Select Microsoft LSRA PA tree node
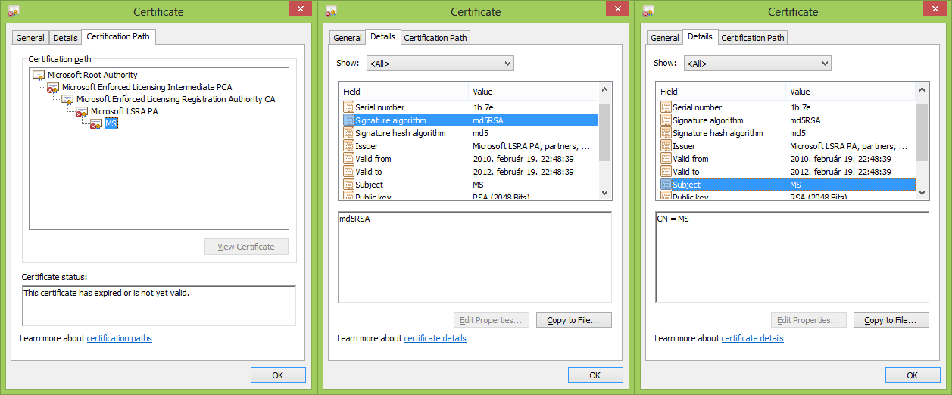The width and height of the screenshot is (952, 395). [x=124, y=112]
